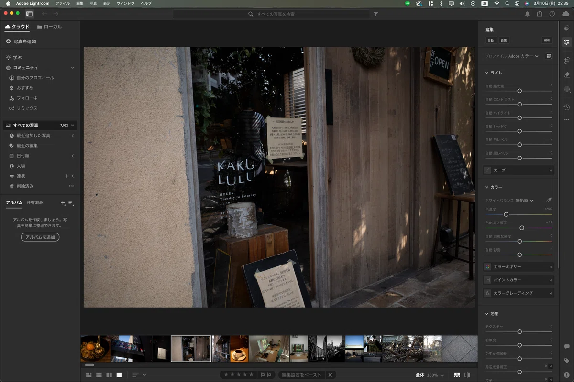Collapse the コミュニティ section

(73, 68)
